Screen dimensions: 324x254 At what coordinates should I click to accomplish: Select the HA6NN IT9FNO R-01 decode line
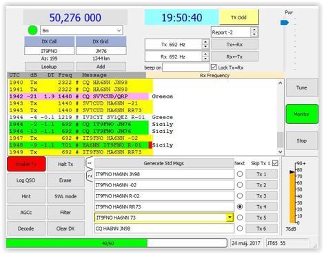pyautogui.click(x=79, y=145)
